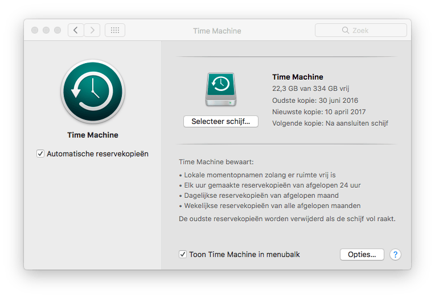Screen dimensions: 435x298
Task: Click the "Time Machine bewaart:" heading
Action: (x=216, y=162)
